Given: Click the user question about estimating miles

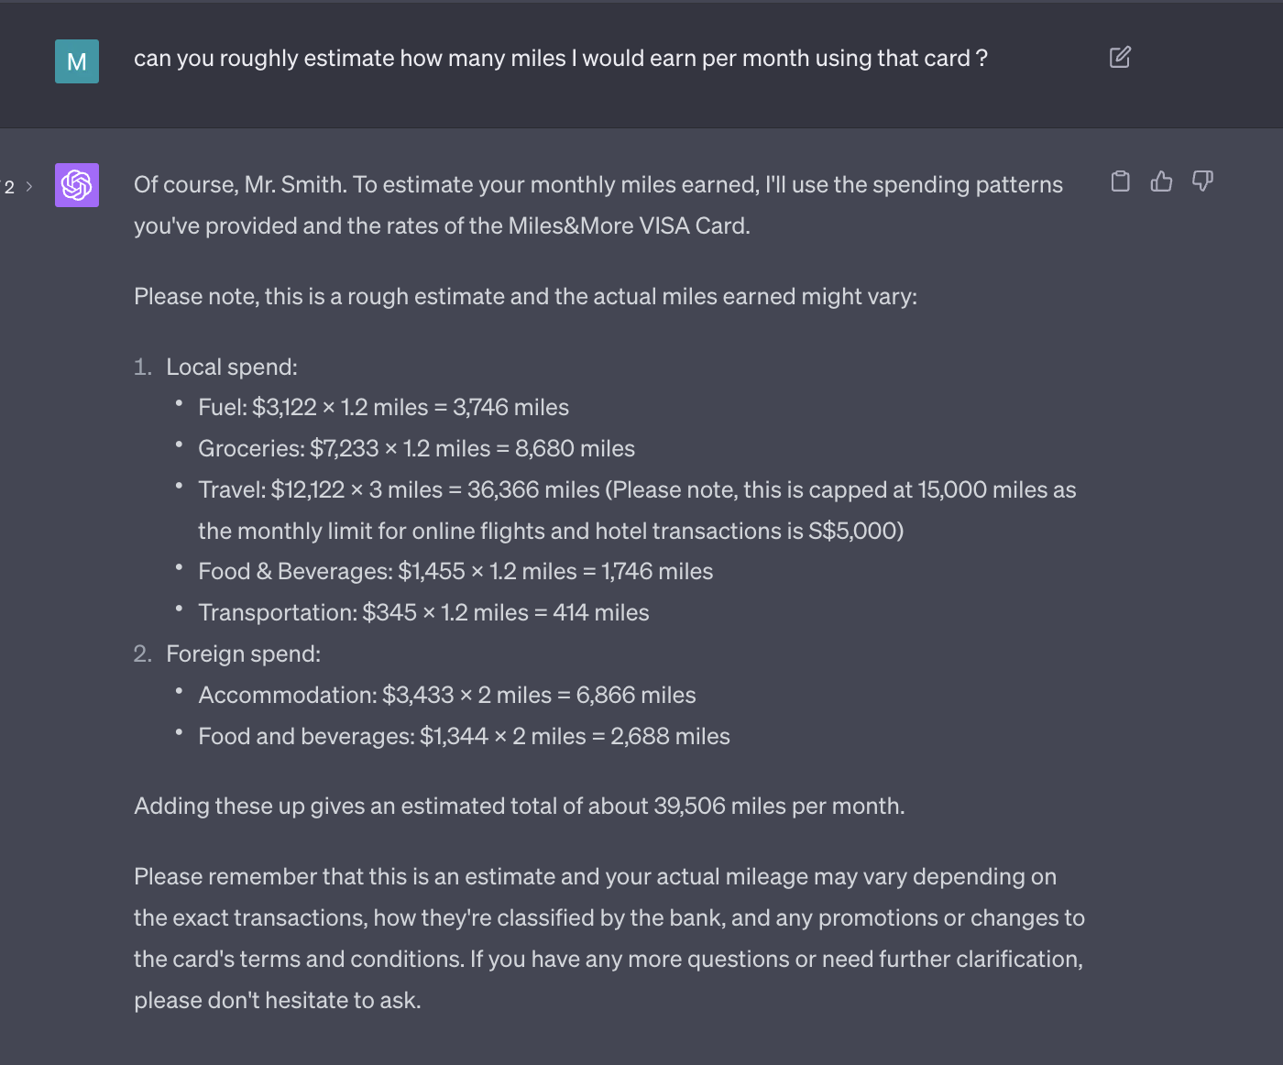Looking at the screenshot, I should pyautogui.click(x=560, y=59).
